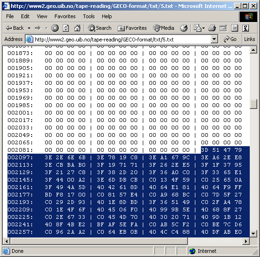Click the Messenger icon
Screen dimensions: 260x257
[246, 28]
